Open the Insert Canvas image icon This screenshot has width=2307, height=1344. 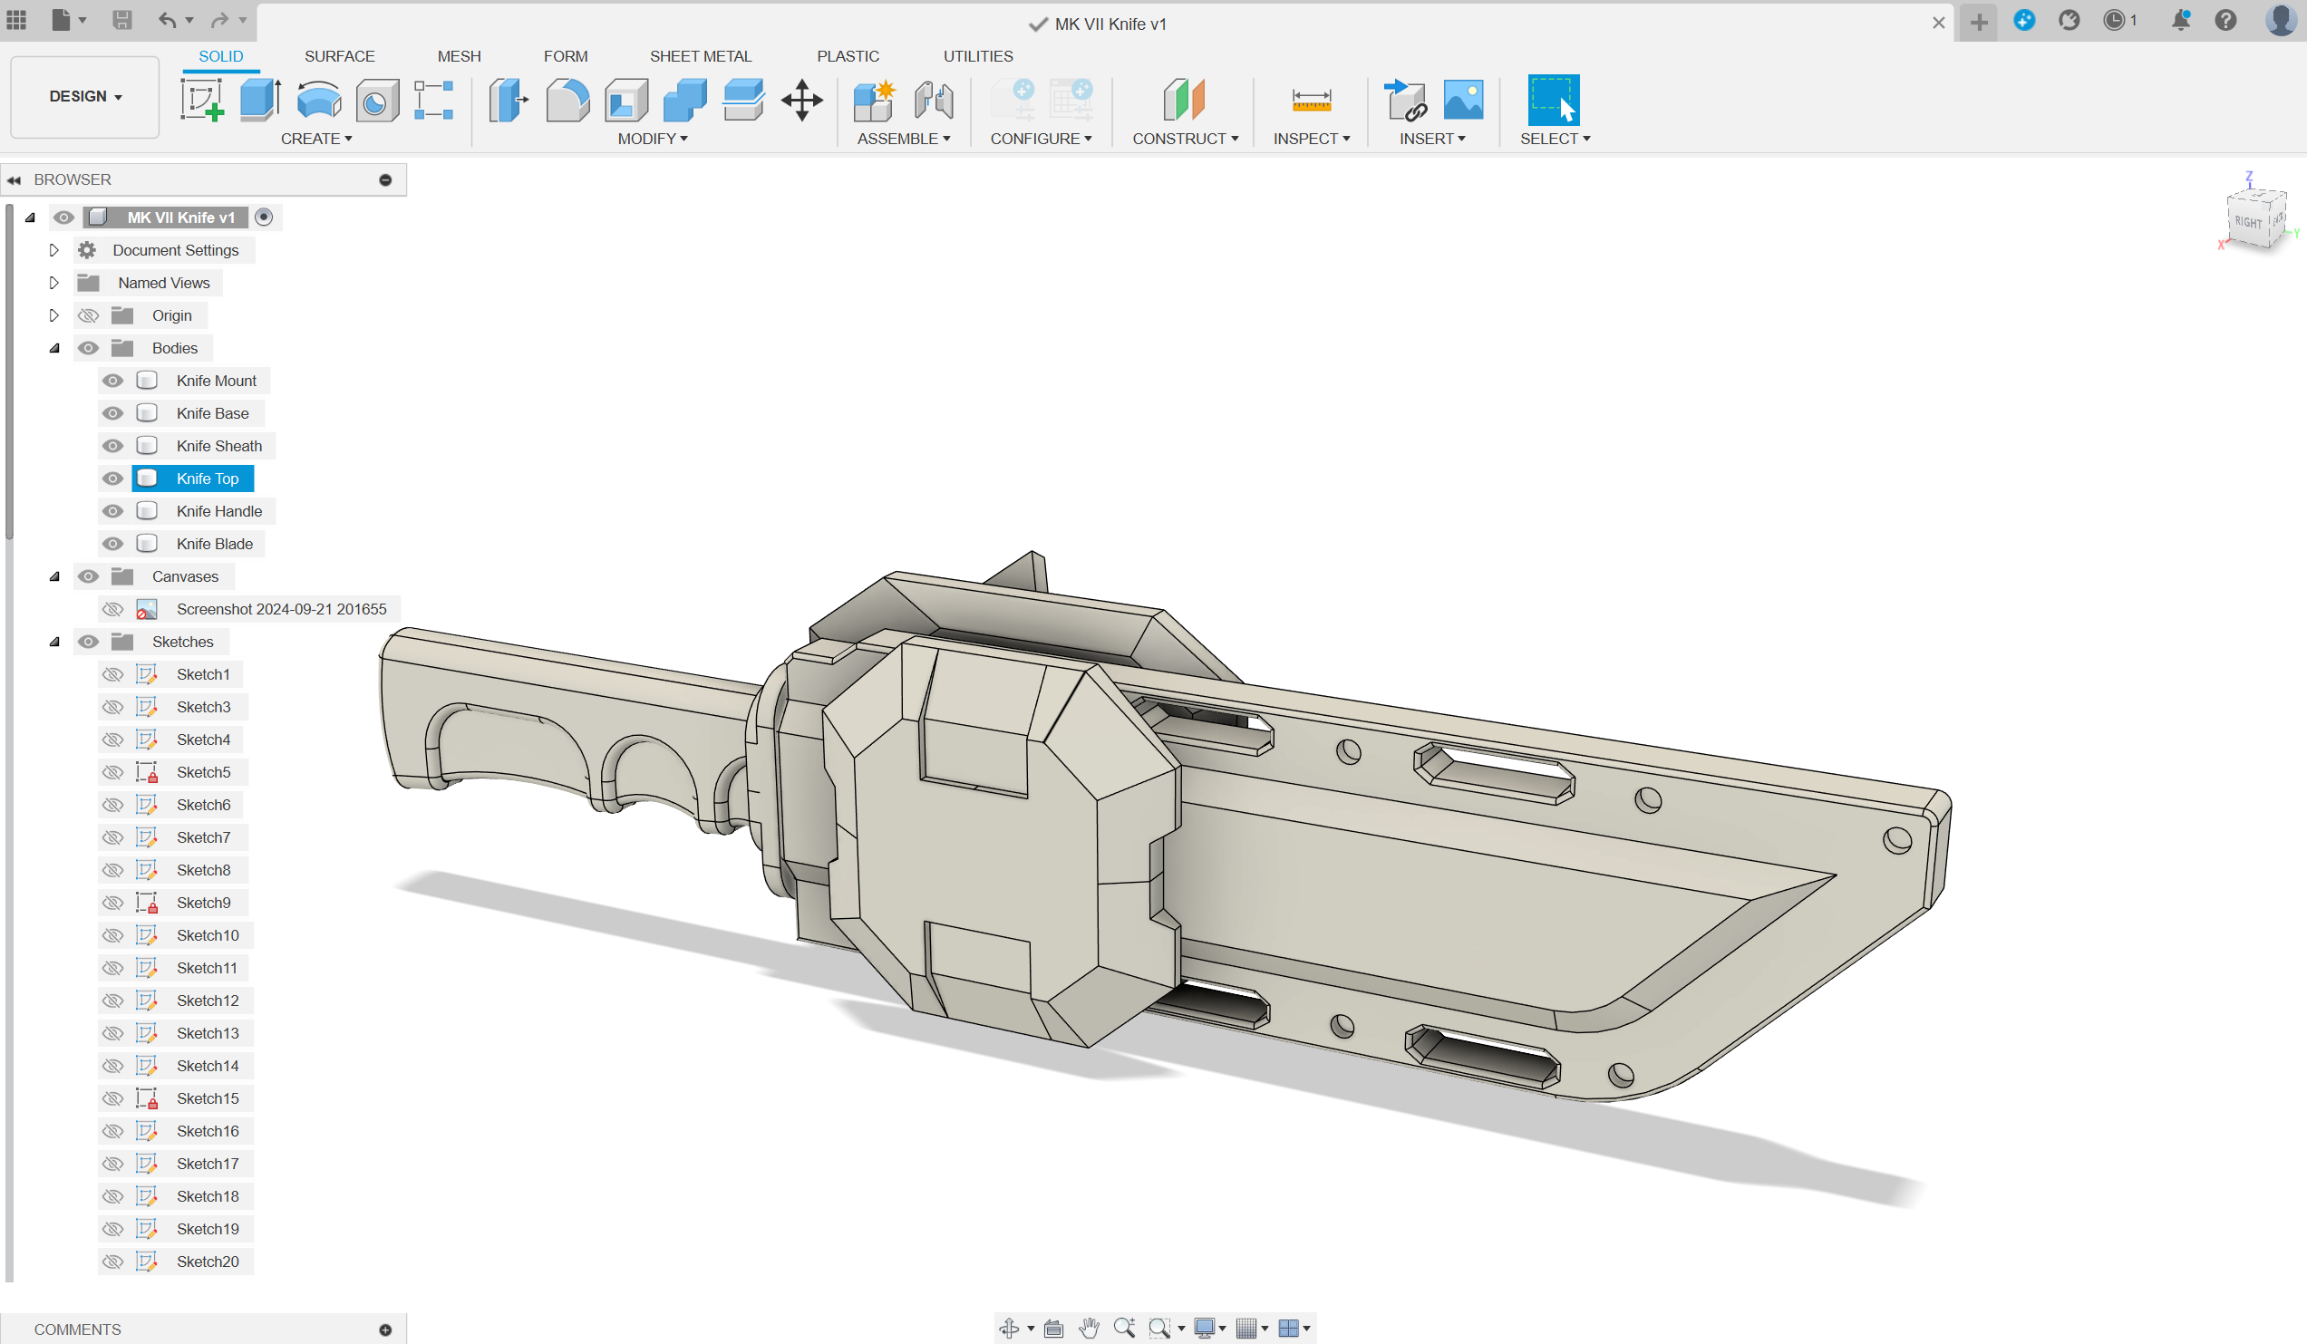pos(1463,100)
